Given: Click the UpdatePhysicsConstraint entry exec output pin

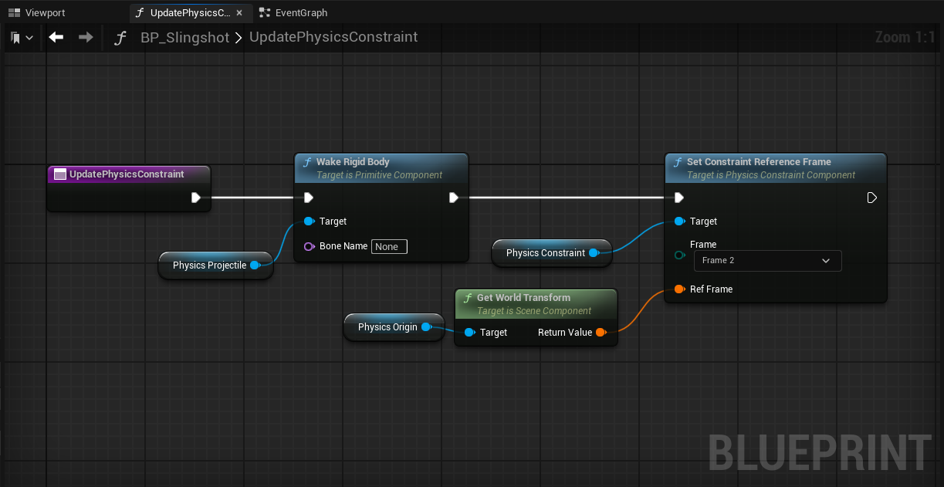Looking at the screenshot, I should [x=196, y=198].
